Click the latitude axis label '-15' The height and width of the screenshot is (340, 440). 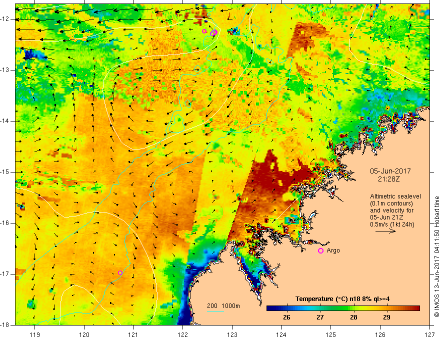point(5,172)
